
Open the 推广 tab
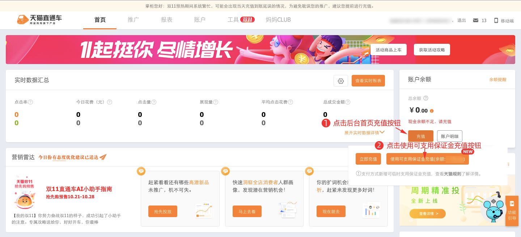pyautogui.click(x=134, y=20)
